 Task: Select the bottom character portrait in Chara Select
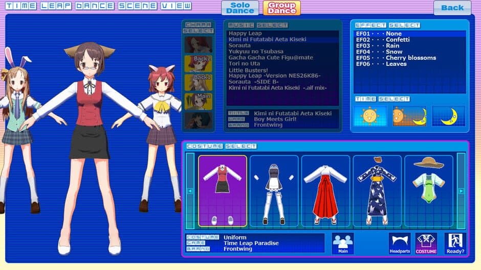[199, 120]
